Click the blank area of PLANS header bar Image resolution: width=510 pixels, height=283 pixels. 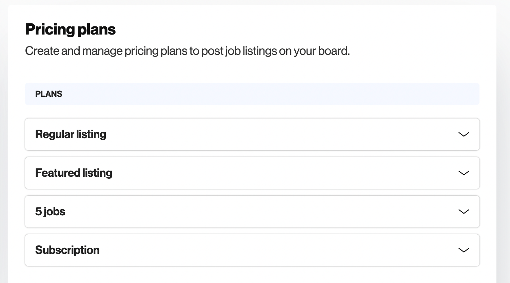point(271,94)
